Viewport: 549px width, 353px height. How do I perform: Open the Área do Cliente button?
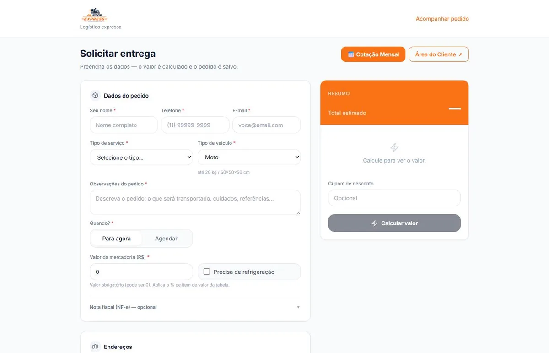(x=439, y=54)
